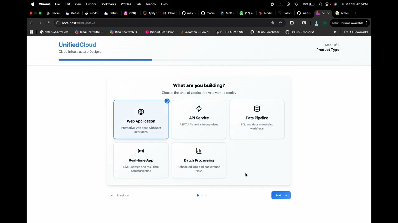Go back with the browser back arrow
The height and width of the screenshot is (223, 398).
pyautogui.click(x=31, y=23)
